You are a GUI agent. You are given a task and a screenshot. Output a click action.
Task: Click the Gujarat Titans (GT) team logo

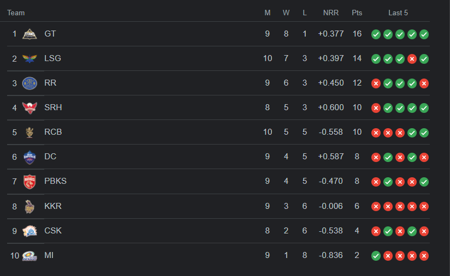pos(29,34)
